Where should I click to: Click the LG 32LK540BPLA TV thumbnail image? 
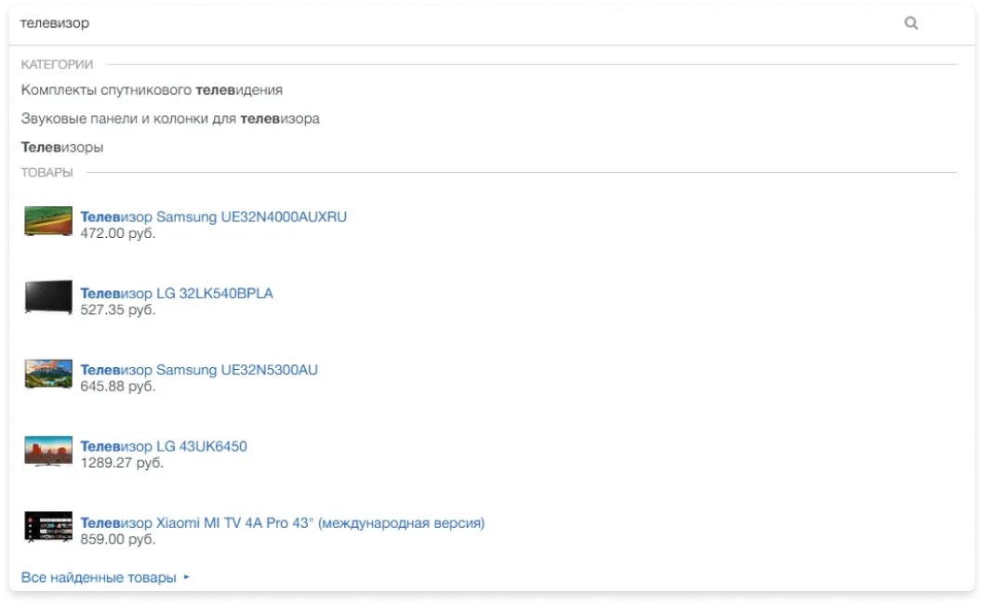click(48, 296)
